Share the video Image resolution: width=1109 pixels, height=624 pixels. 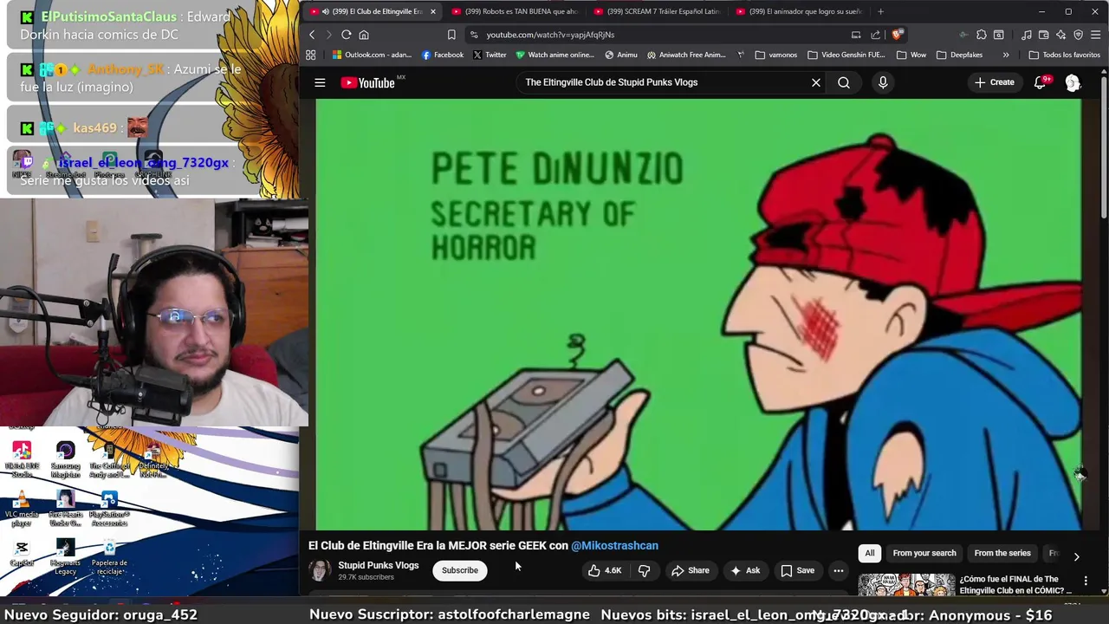point(691,570)
